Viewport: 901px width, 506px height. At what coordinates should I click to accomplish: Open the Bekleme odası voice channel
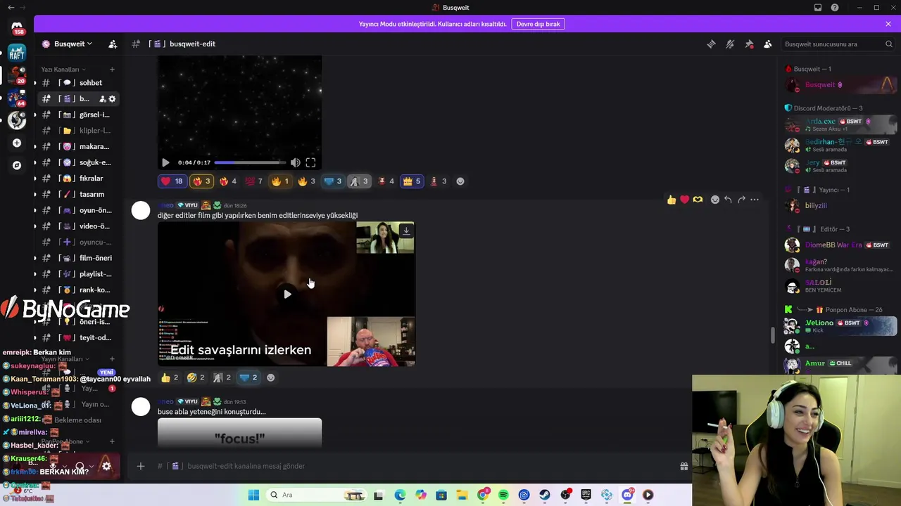tap(77, 420)
